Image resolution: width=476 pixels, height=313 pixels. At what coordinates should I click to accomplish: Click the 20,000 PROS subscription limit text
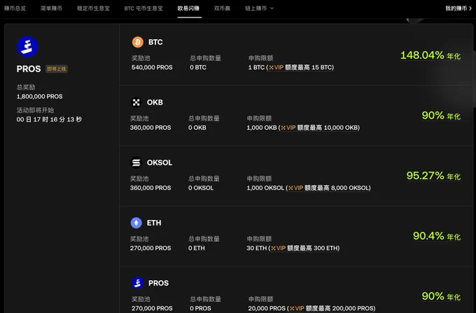(x=267, y=308)
